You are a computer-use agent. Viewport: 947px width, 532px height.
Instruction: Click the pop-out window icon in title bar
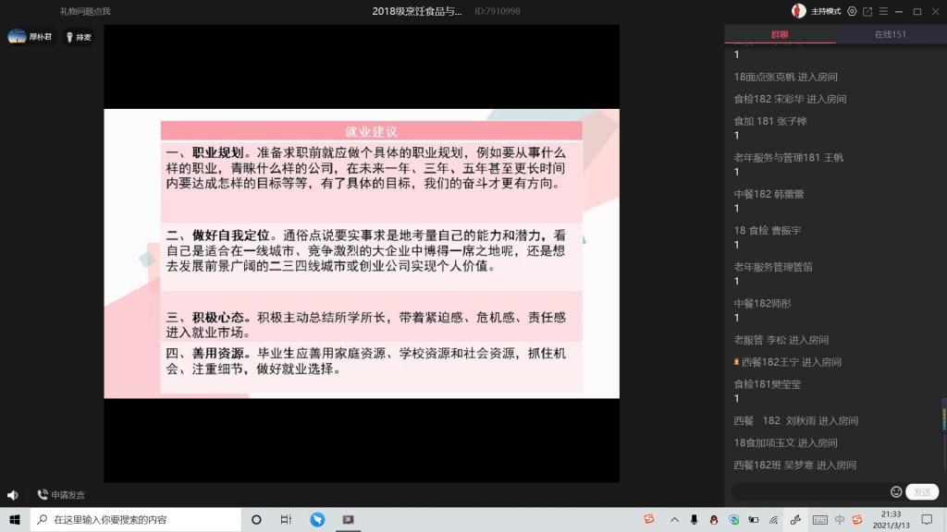coord(867,11)
